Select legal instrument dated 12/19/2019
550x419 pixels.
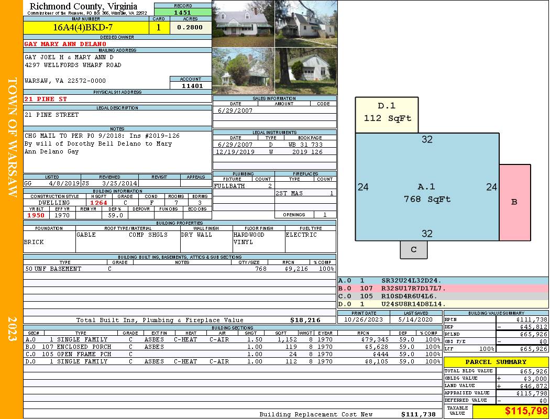274,152
